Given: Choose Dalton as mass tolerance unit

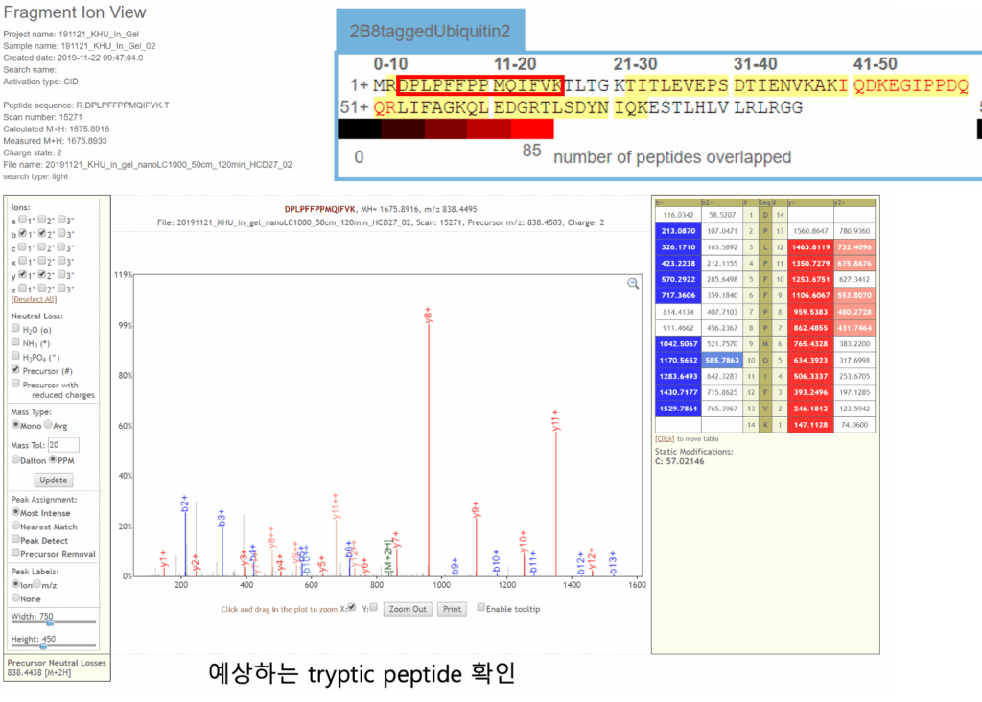Looking at the screenshot, I should (x=15, y=459).
